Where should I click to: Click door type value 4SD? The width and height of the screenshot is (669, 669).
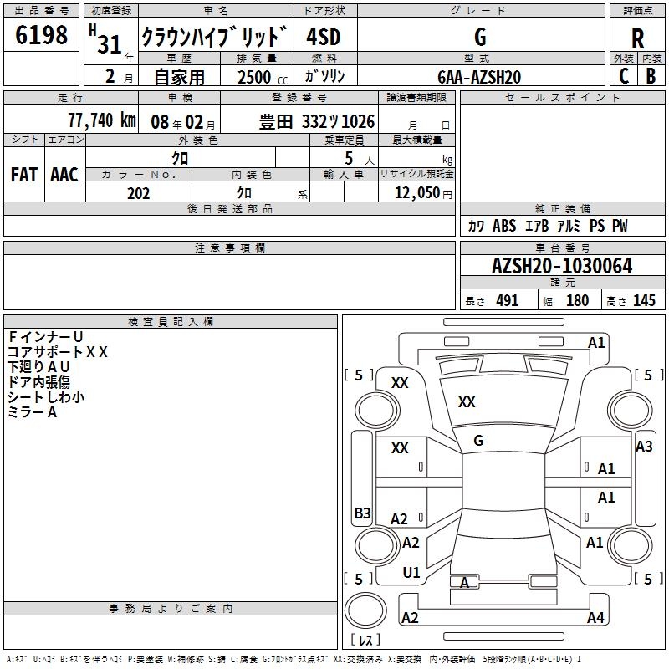324,37
